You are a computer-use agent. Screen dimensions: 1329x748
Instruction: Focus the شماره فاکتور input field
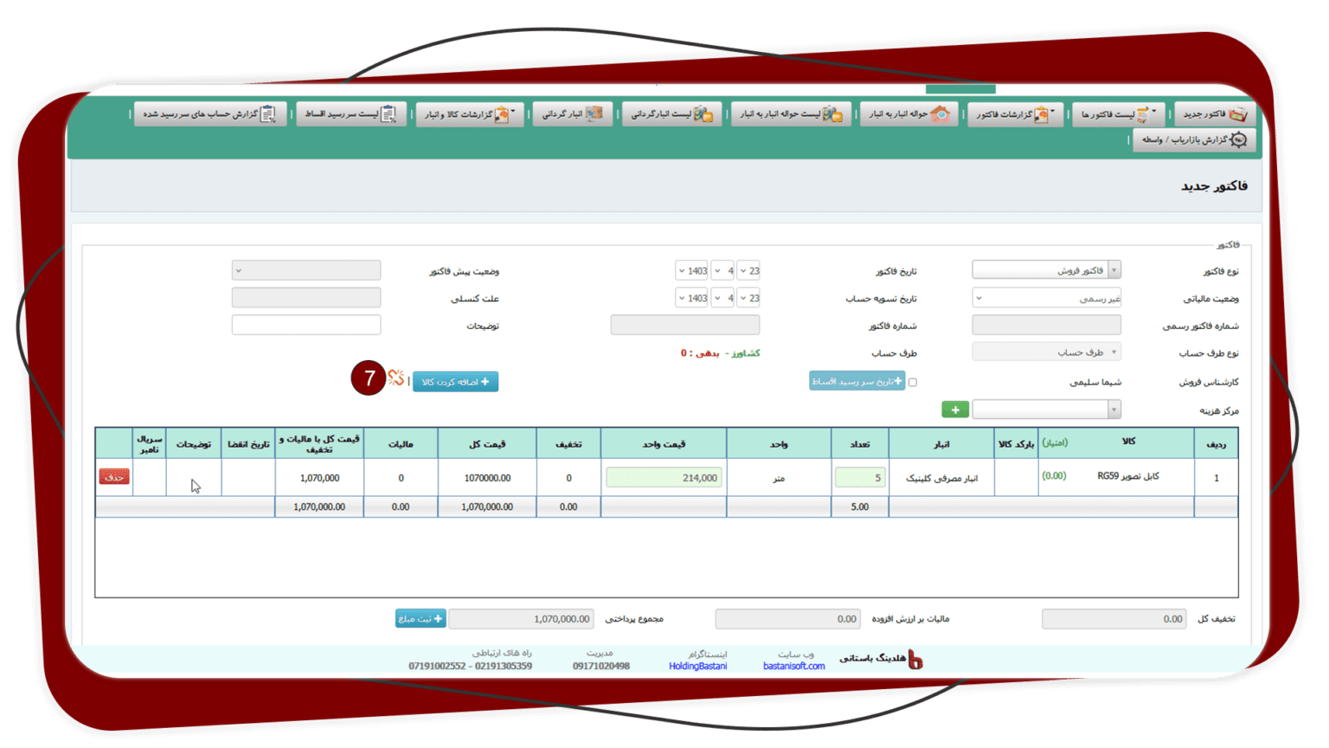685,325
